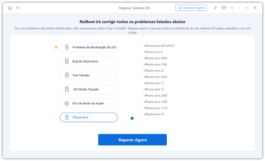Expand the title bar chevron menu

(232, 8)
